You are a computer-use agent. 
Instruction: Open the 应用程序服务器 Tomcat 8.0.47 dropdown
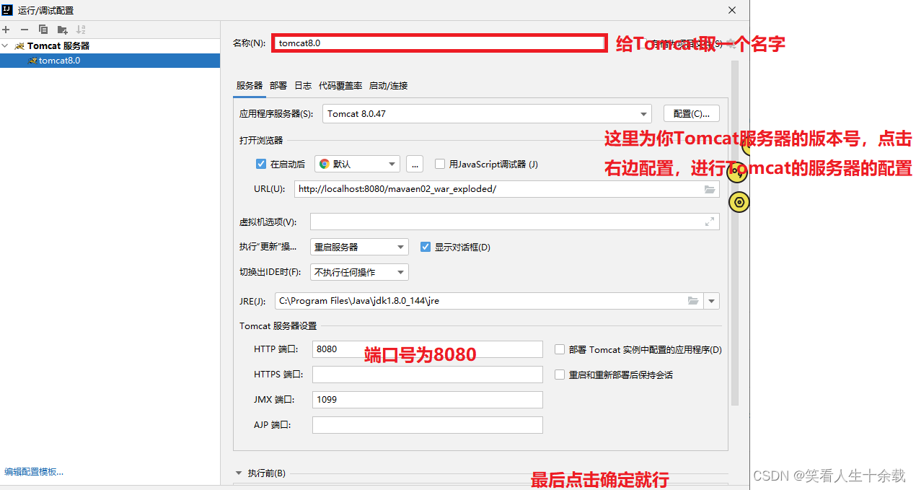487,114
